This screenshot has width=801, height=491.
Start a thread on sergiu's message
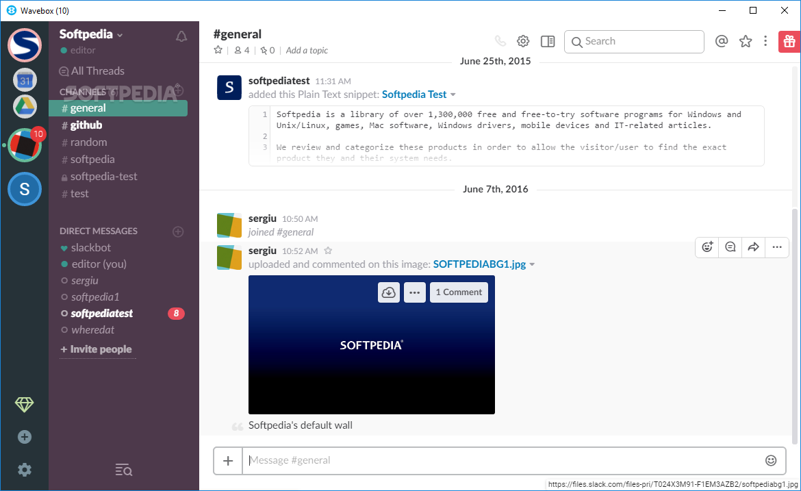730,247
